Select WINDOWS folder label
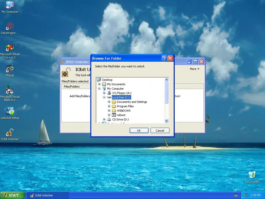The width and height of the screenshot is (265, 199). click(124, 110)
